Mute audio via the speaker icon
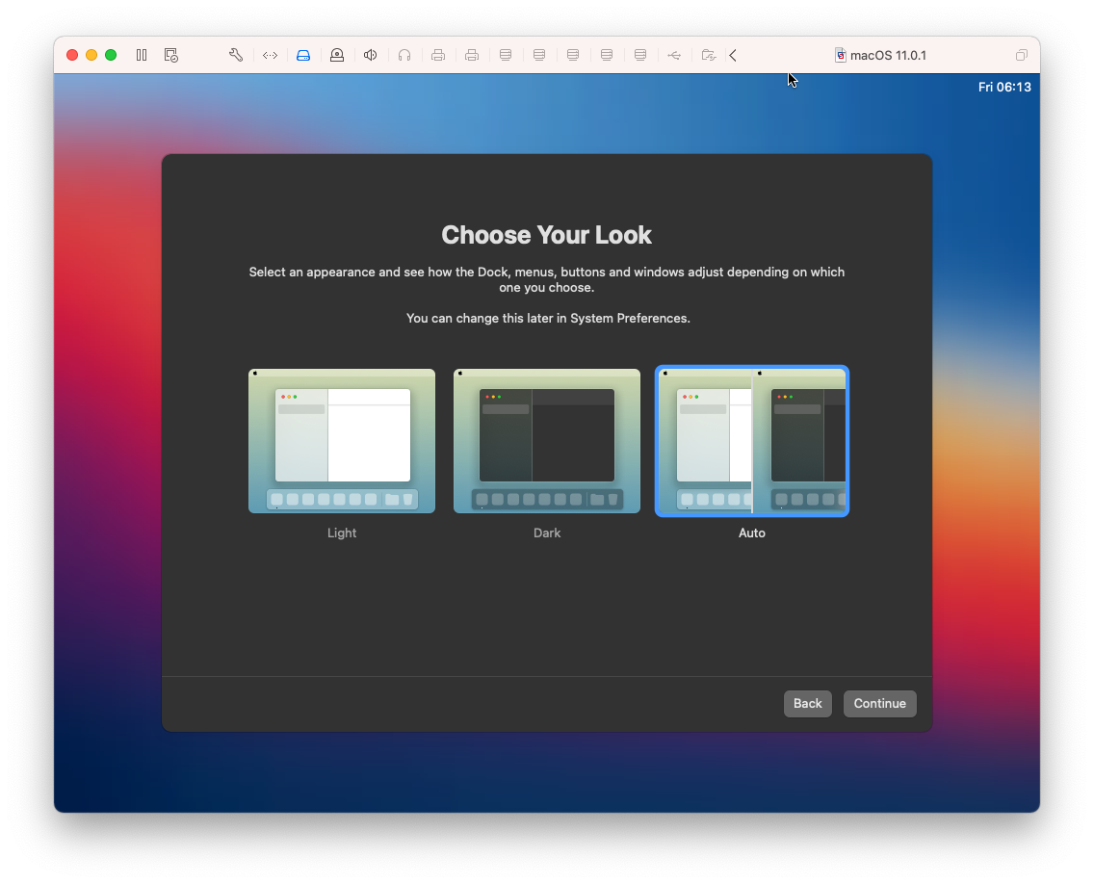The width and height of the screenshot is (1094, 884). coord(371,55)
